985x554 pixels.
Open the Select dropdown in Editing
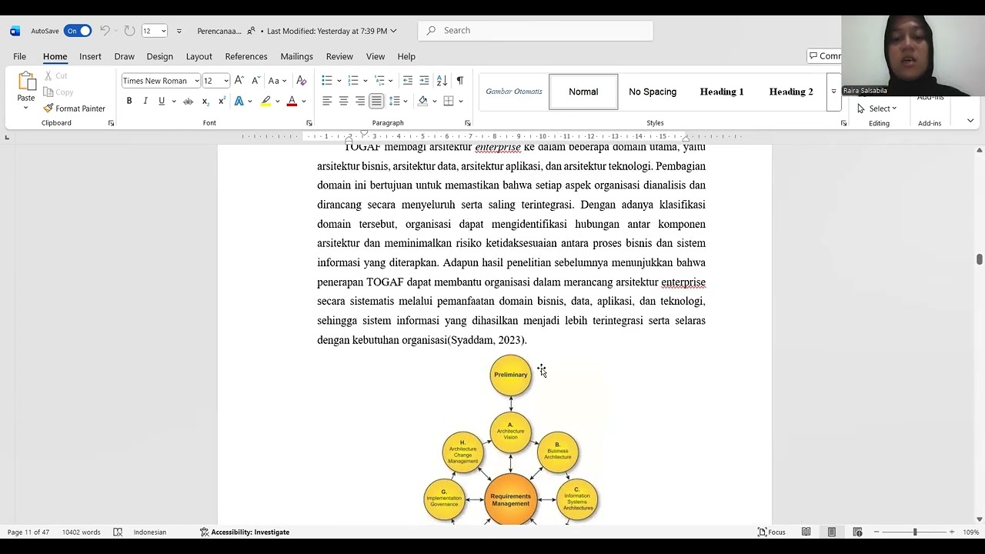[877, 108]
